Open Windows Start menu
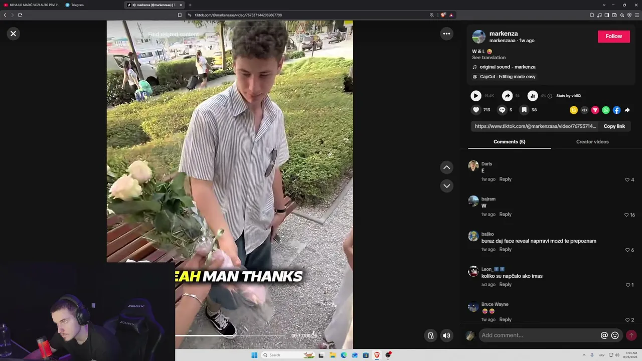This screenshot has height=361, width=642. pos(254,355)
